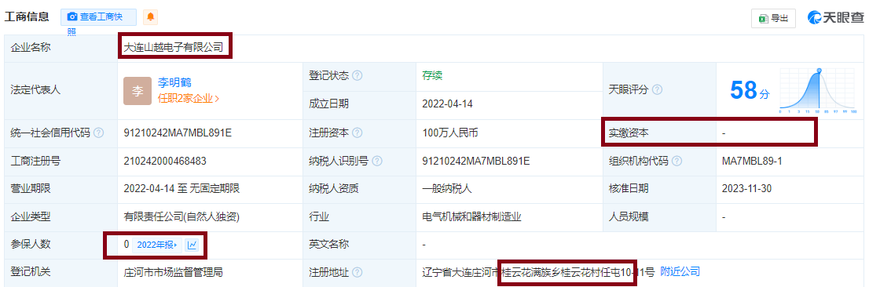This screenshot has width=869, height=287.
Task: Click help icon beside 统一社会信用代码
Action: (x=99, y=133)
